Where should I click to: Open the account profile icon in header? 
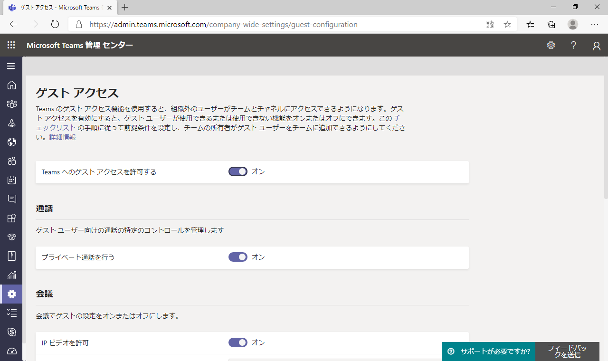pos(597,46)
